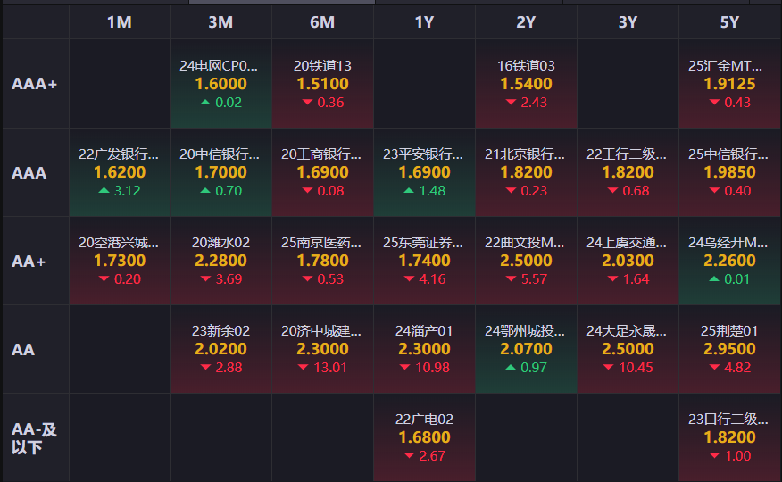Click the 23平安银行 bond yield 1.6900
Viewport: 782px width, 482px height.
pyautogui.click(x=424, y=172)
